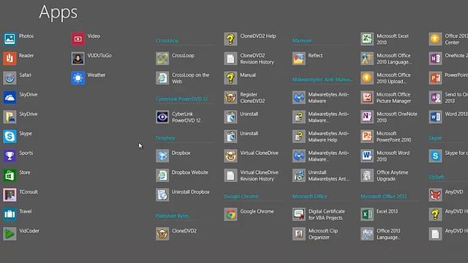This screenshot has height=263, width=468.
Task: Open Skype for desktop icon
Action: tap(436, 156)
